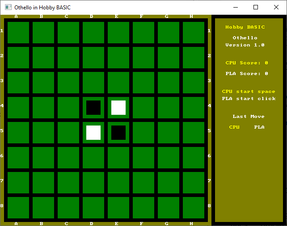Screen dimensions: 287x226
Task: Click the 'PLA Score: 0' label
Action: tap(247, 74)
